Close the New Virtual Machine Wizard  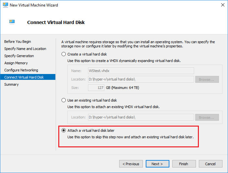pyautogui.click(x=222, y=5)
